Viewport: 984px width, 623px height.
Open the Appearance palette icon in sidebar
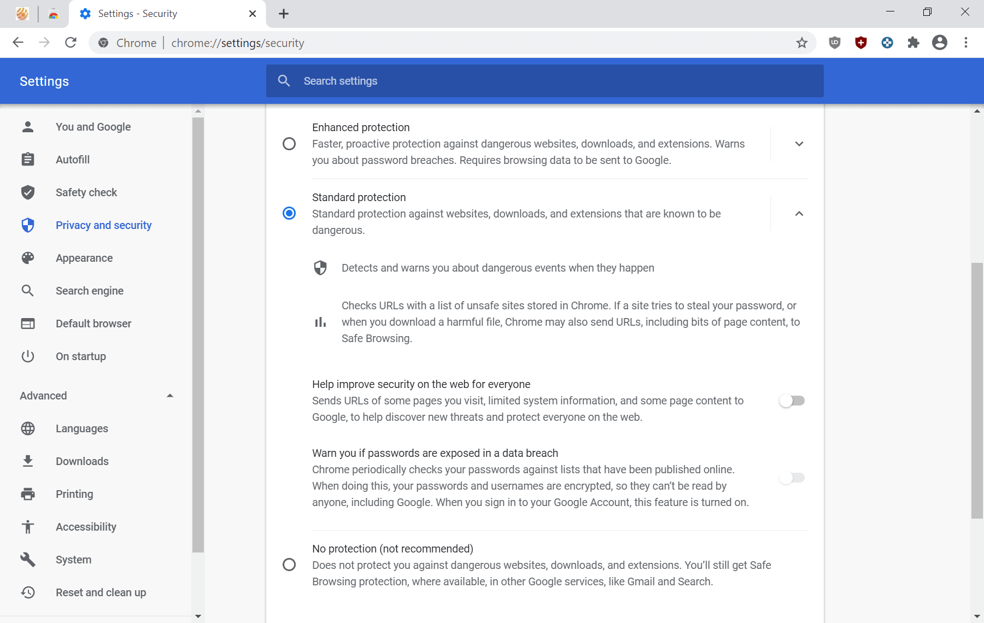(x=28, y=258)
